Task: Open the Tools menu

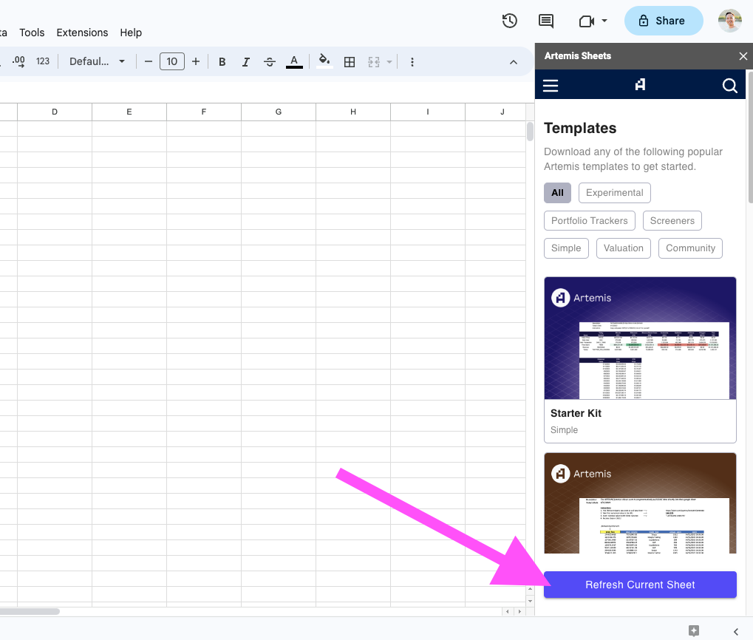Action: (32, 33)
